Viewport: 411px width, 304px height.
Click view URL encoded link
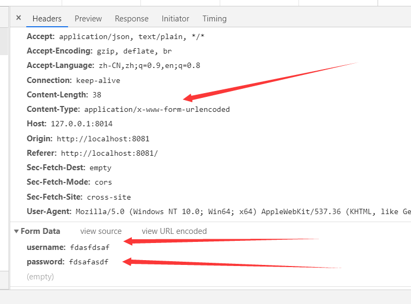174,231
